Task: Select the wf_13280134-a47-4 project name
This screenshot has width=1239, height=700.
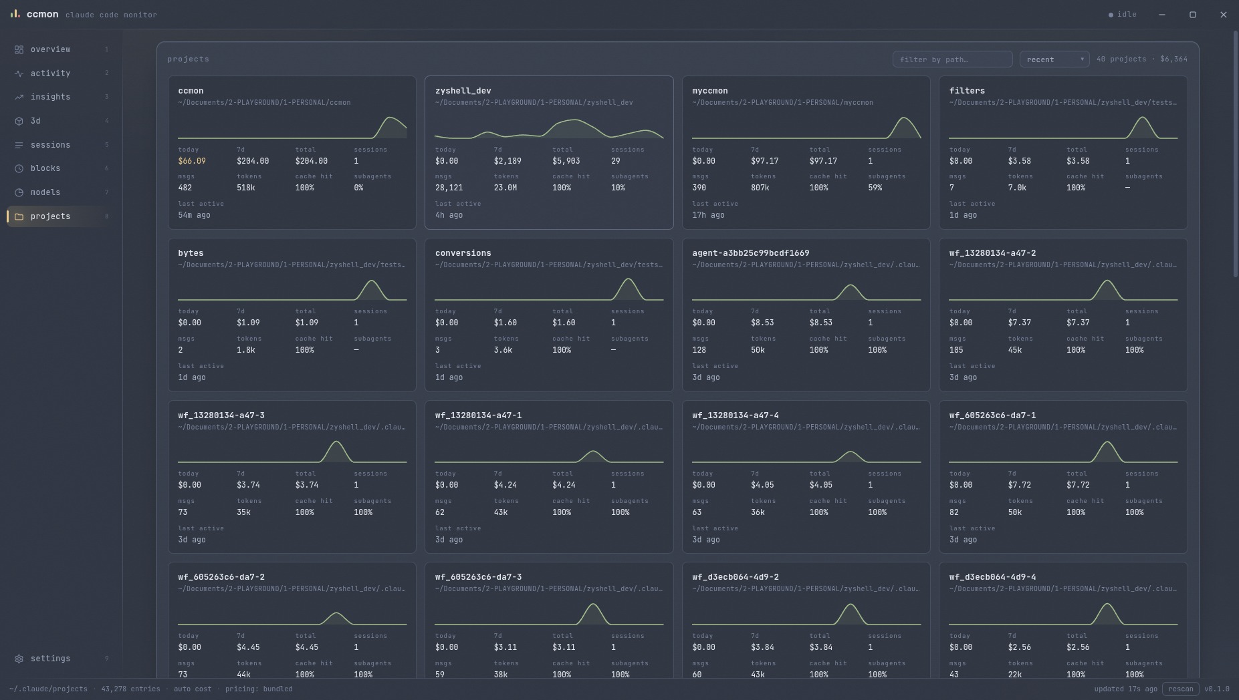Action: click(x=736, y=415)
